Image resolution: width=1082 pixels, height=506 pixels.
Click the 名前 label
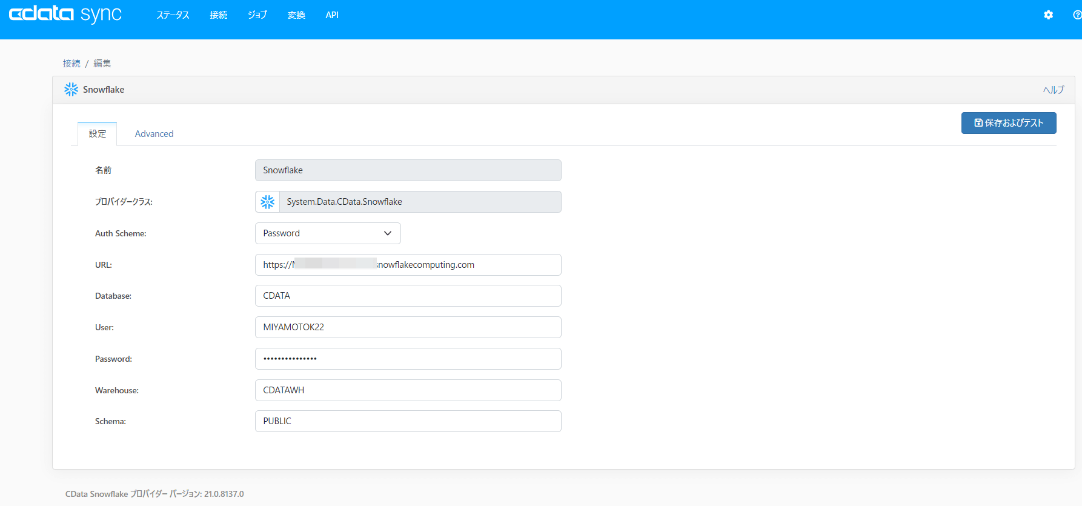(103, 170)
